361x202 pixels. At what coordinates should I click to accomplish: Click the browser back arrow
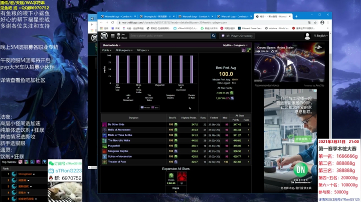click(101, 22)
